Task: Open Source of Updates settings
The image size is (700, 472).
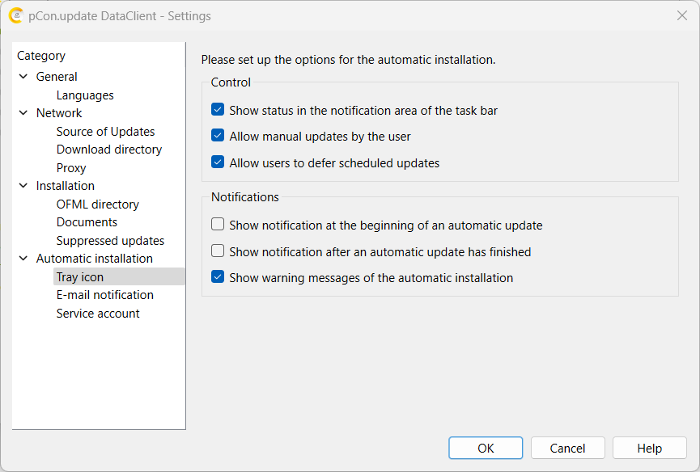Action: pyautogui.click(x=105, y=132)
